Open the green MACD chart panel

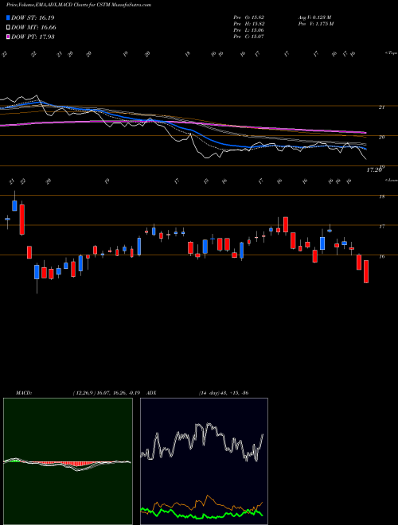[68, 461]
